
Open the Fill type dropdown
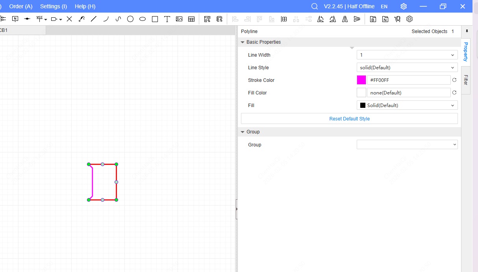tap(407, 105)
